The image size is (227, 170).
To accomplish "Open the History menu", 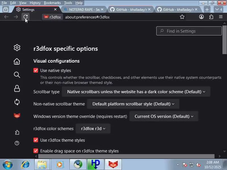I will coord(35,3).
